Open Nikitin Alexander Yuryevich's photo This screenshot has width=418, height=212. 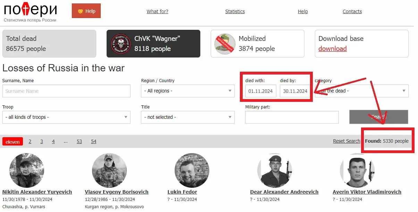[27, 170]
